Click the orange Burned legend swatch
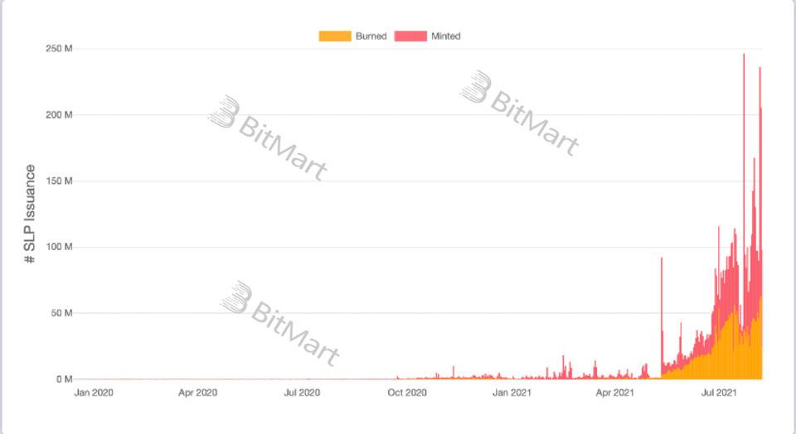The width and height of the screenshot is (796, 434). pyautogui.click(x=334, y=36)
